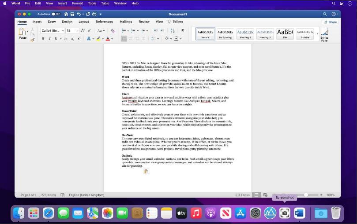The height and width of the screenshot is (224, 357).
Task: Clear all formatting
Action: pos(113,30)
